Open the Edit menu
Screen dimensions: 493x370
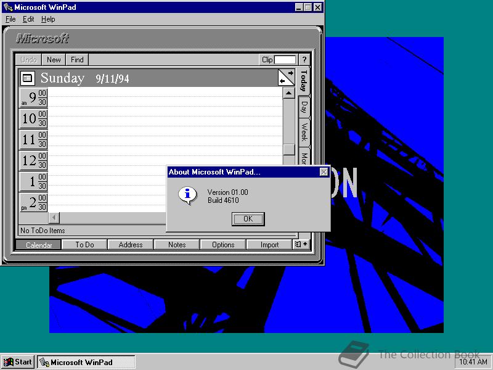click(x=28, y=19)
